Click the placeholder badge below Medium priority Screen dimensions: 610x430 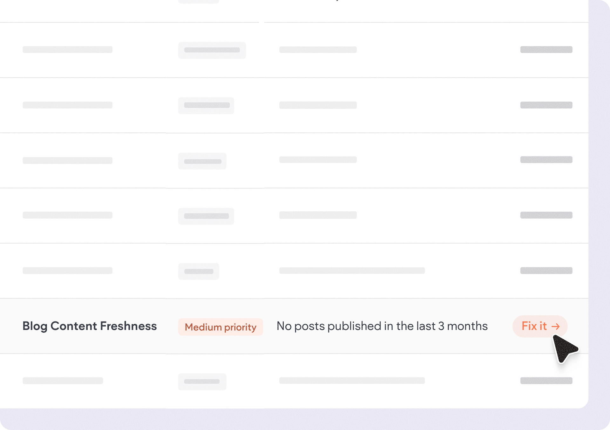[202, 381]
